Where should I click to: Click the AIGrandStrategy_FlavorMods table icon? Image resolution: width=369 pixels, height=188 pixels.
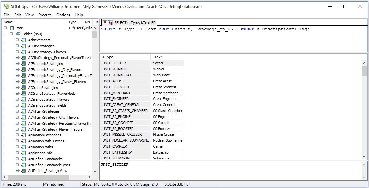point(23,94)
